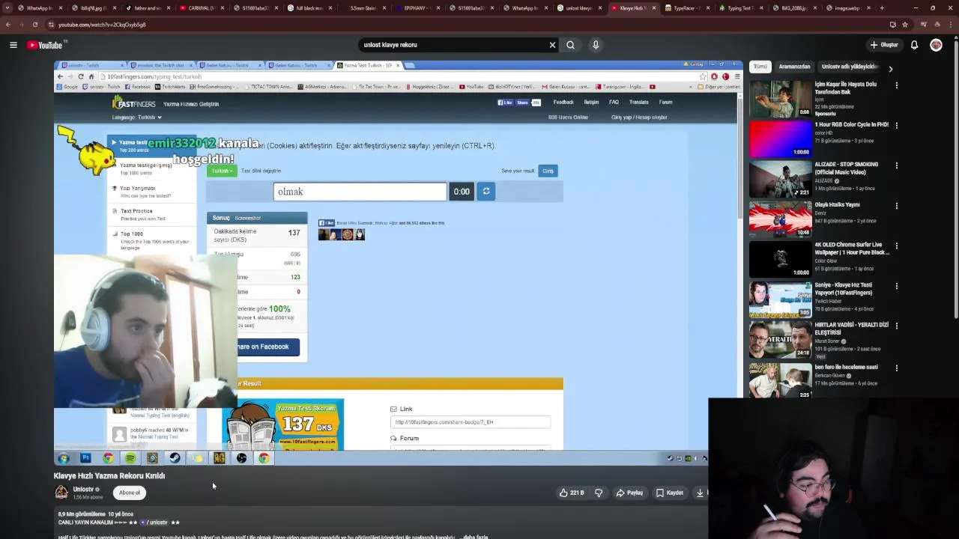Screen dimensions: 959x539
Task: Open options for 'ben fero ile heceleme saati' video
Action: (x=896, y=368)
